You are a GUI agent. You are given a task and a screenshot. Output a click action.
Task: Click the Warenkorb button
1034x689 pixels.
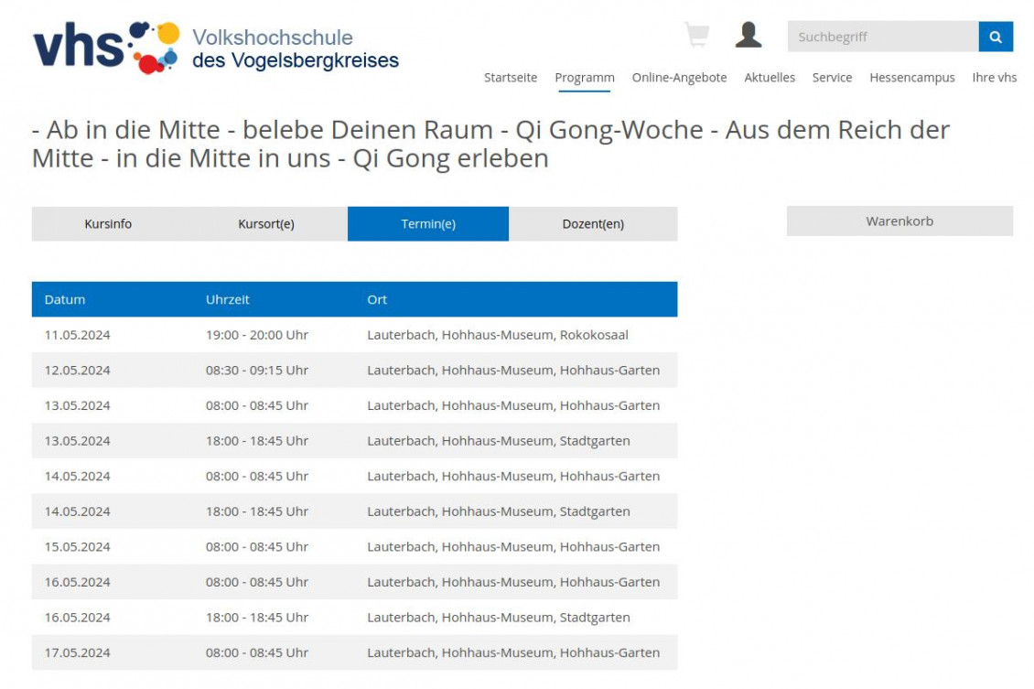(x=899, y=221)
